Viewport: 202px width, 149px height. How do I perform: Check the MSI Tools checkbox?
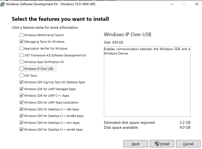tap(21, 76)
